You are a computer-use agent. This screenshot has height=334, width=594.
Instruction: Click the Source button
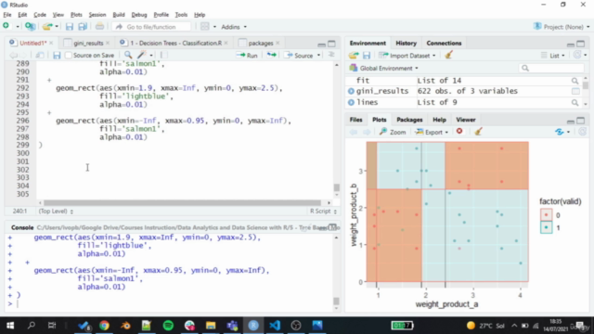[x=299, y=56]
